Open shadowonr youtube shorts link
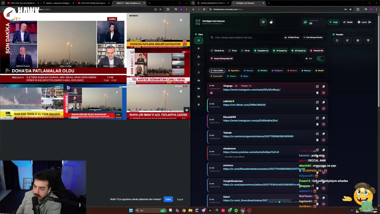The width and height of the screenshot is (380, 214). pos(251,152)
